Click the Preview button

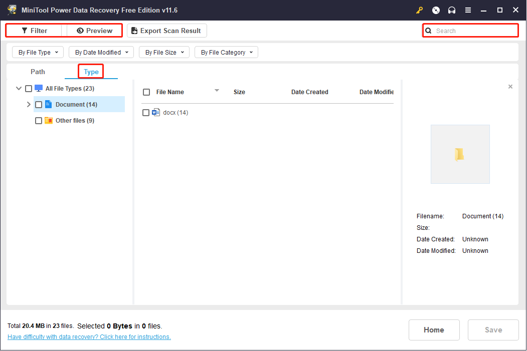point(94,31)
